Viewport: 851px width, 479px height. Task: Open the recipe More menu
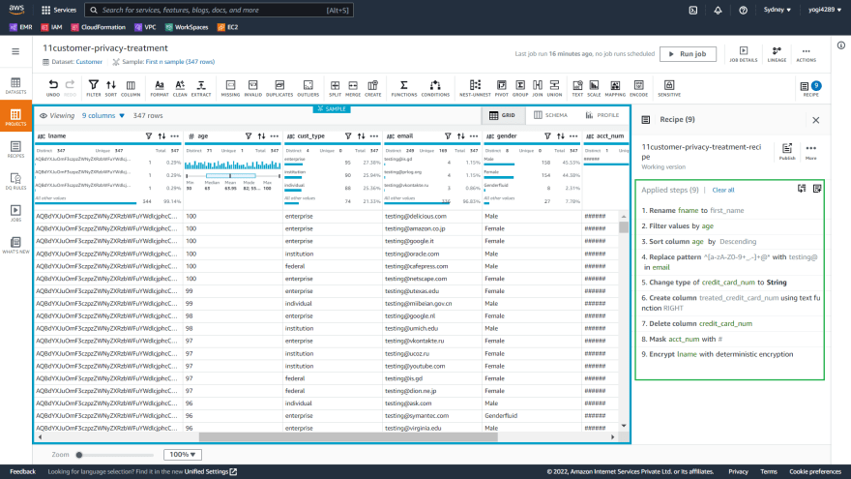[x=810, y=152]
